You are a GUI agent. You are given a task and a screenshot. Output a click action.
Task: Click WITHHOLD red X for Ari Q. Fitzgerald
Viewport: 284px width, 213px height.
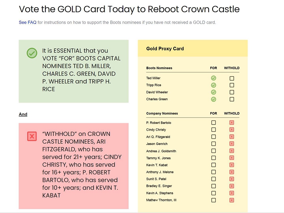click(232, 137)
